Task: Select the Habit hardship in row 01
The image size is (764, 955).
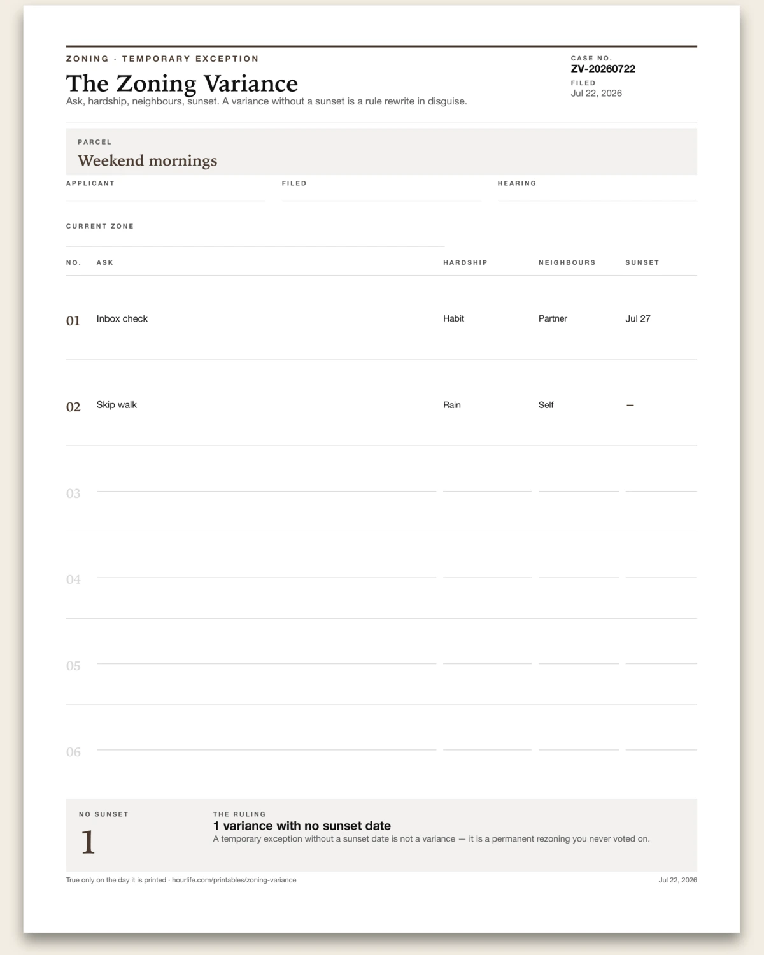Action: click(454, 318)
